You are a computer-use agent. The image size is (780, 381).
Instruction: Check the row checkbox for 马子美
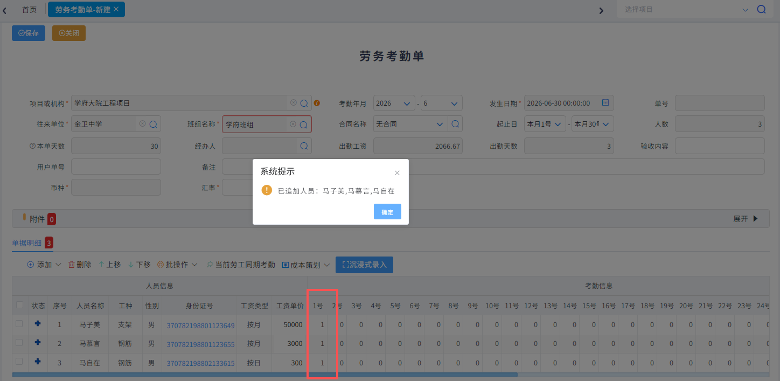coord(19,324)
